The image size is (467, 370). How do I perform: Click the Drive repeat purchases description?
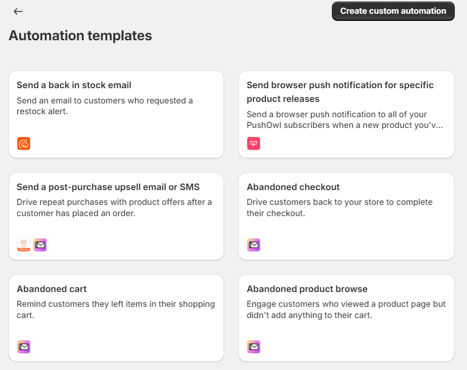114,207
